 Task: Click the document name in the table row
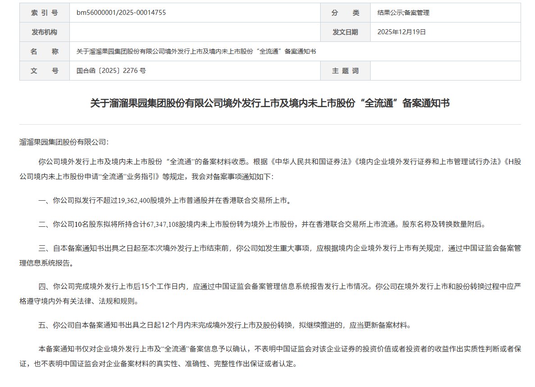pyautogui.click(x=196, y=51)
